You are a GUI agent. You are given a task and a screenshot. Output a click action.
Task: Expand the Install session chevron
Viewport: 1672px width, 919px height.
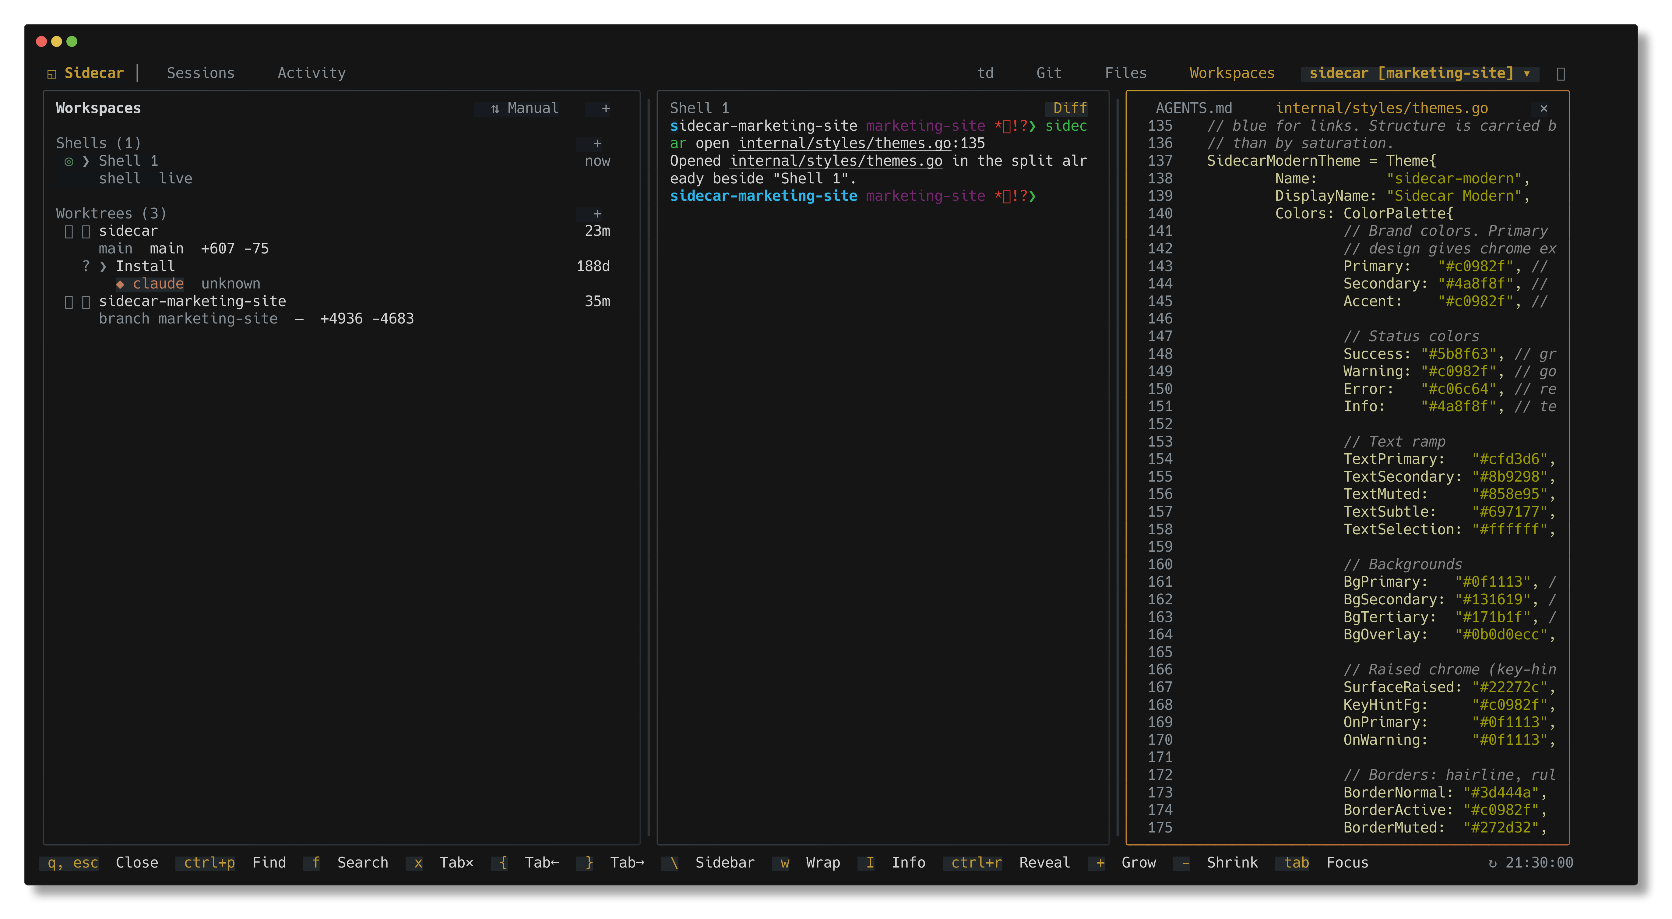coord(103,266)
